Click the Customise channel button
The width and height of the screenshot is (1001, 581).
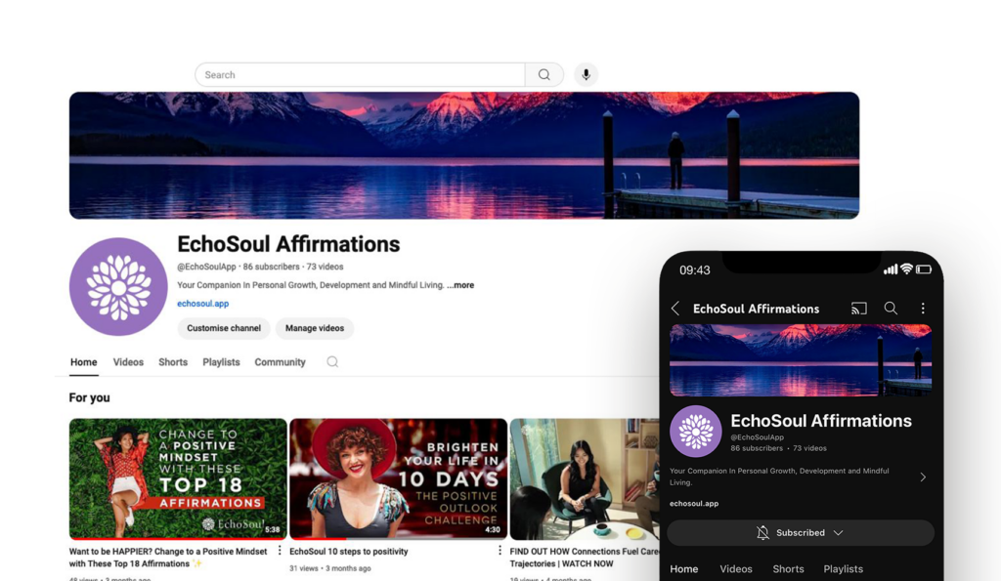(x=224, y=328)
